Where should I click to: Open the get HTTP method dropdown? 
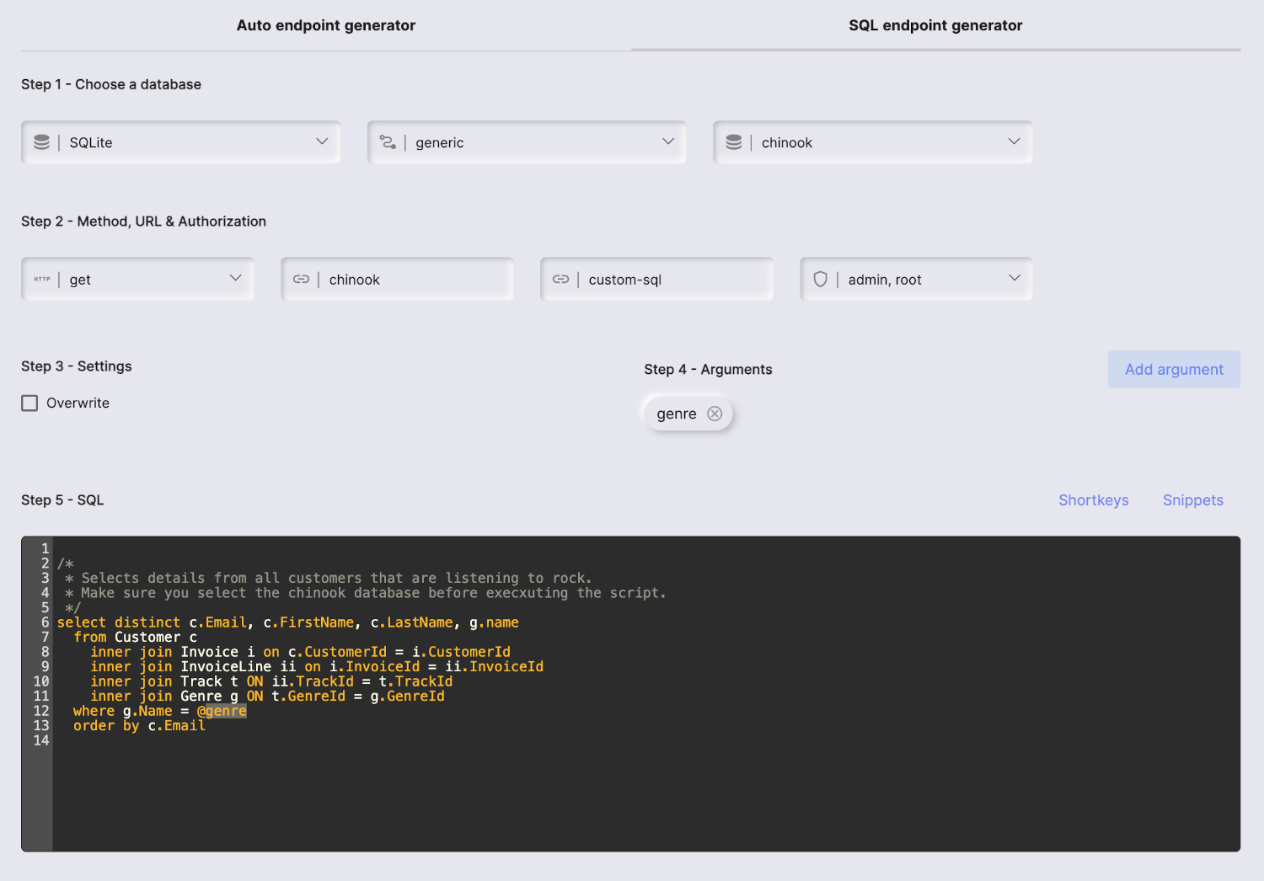click(137, 279)
